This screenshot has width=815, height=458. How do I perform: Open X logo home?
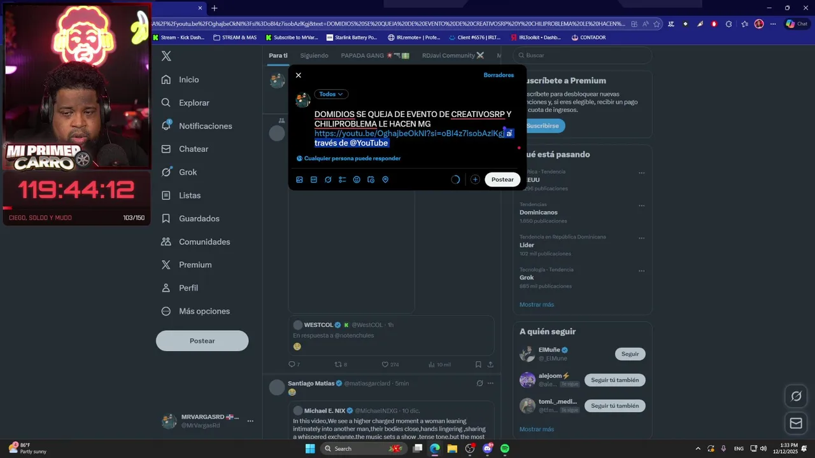(166, 56)
